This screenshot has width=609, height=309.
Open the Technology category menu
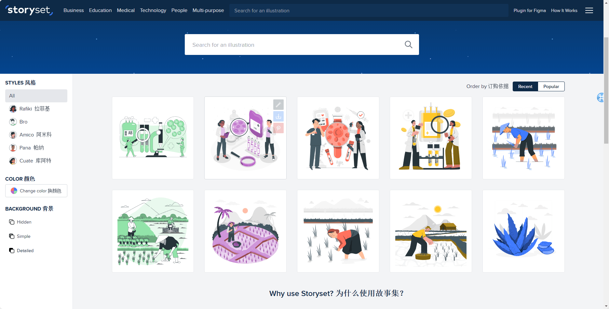tap(153, 10)
